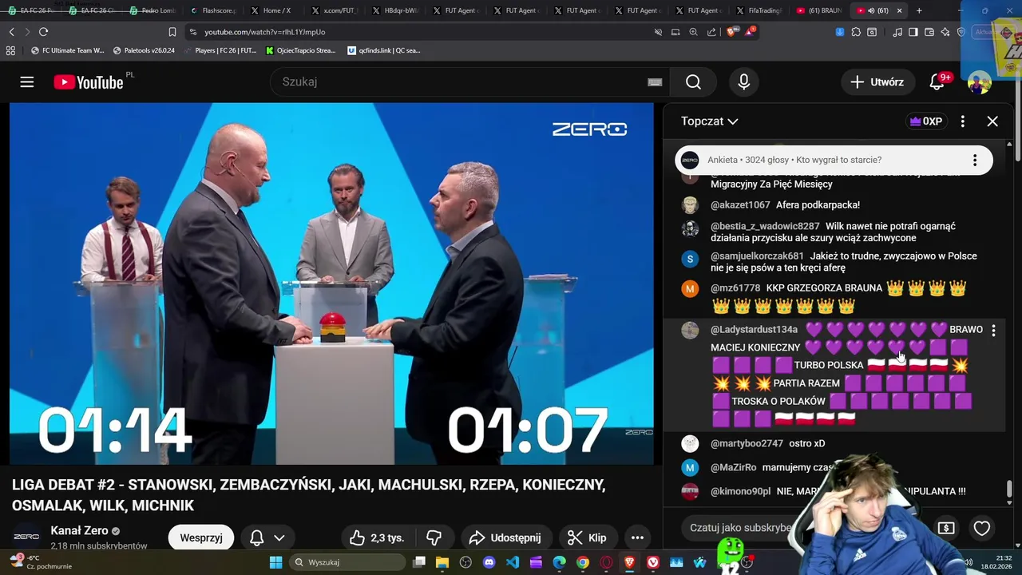Start voice search with microphone icon

(x=744, y=82)
